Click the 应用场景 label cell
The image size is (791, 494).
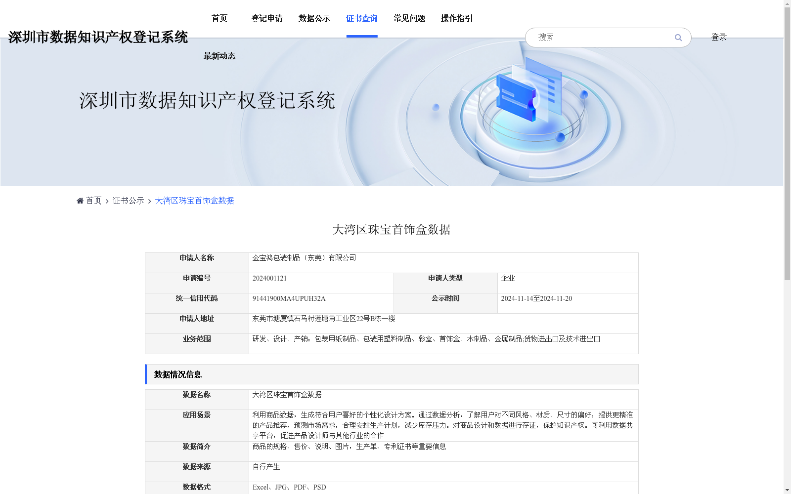(197, 425)
